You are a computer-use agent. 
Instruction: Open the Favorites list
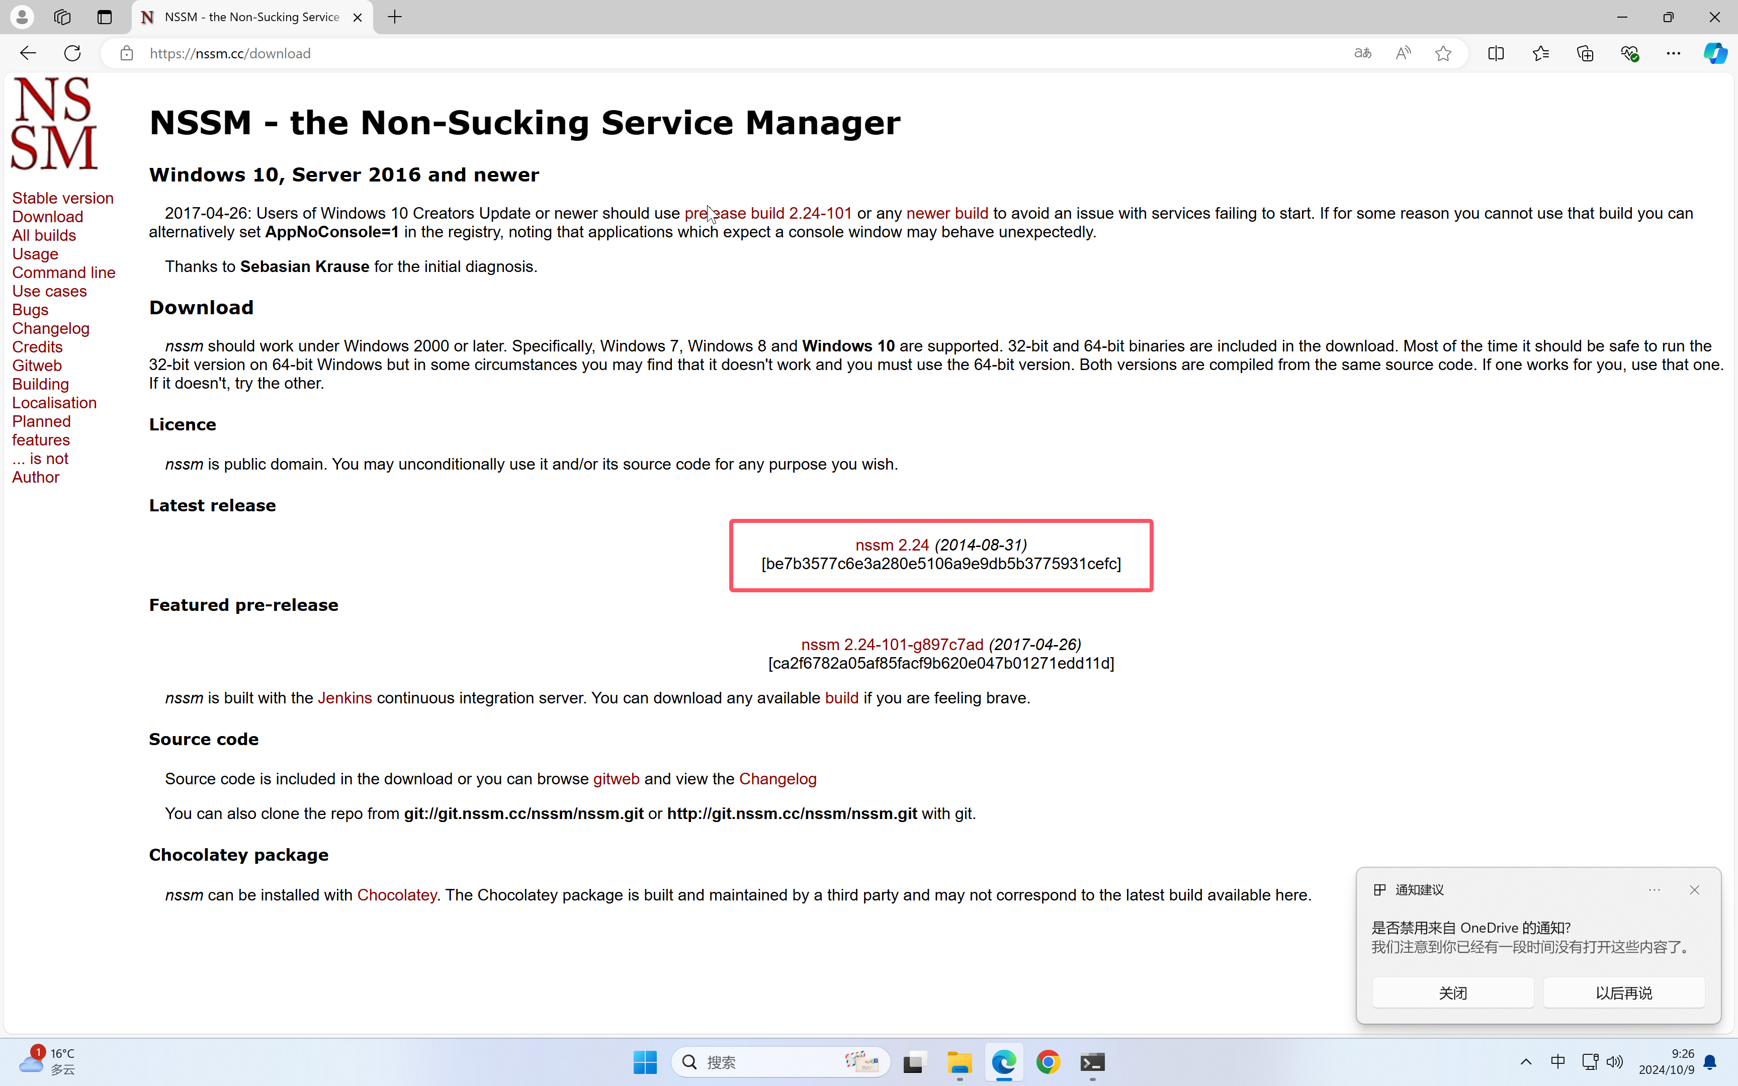pos(1540,53)
